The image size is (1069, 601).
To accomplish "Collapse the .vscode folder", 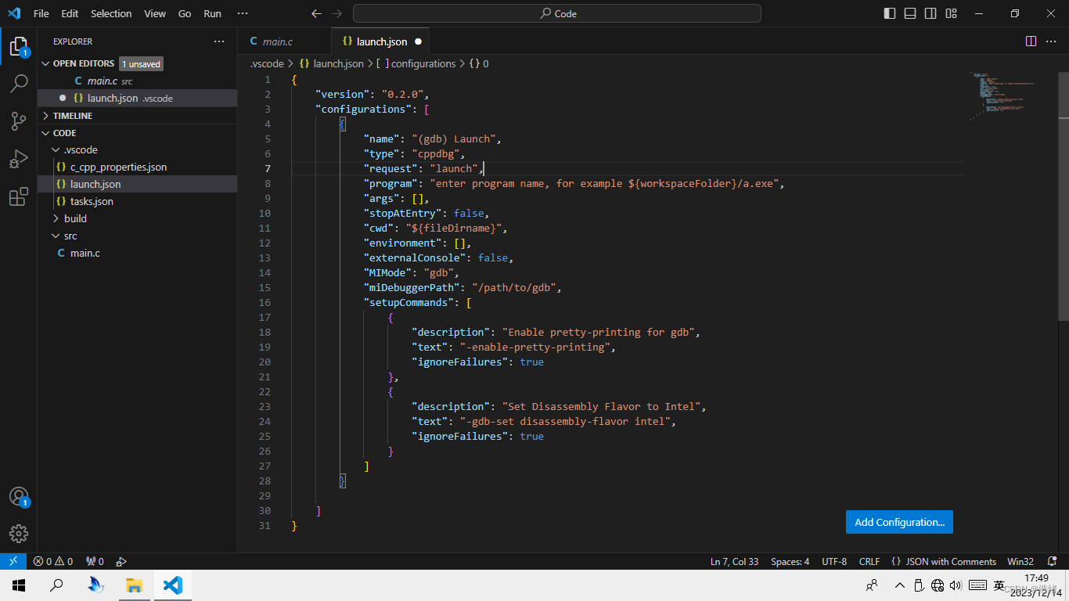I will (81, 149).
